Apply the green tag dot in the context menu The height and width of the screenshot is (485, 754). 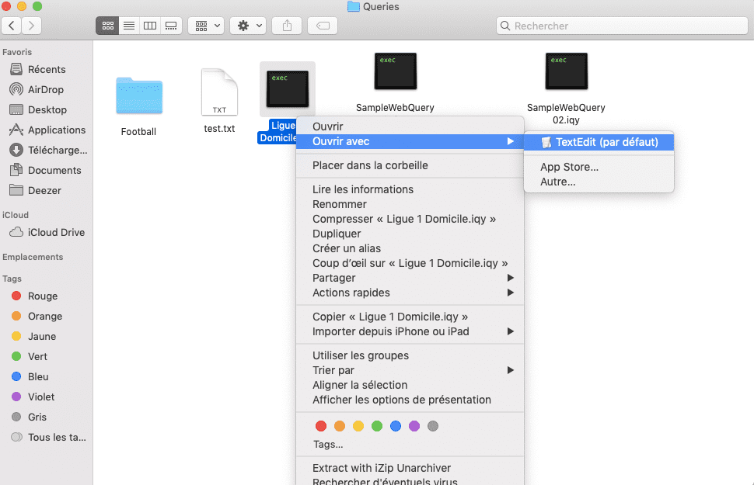pos(377,426)
